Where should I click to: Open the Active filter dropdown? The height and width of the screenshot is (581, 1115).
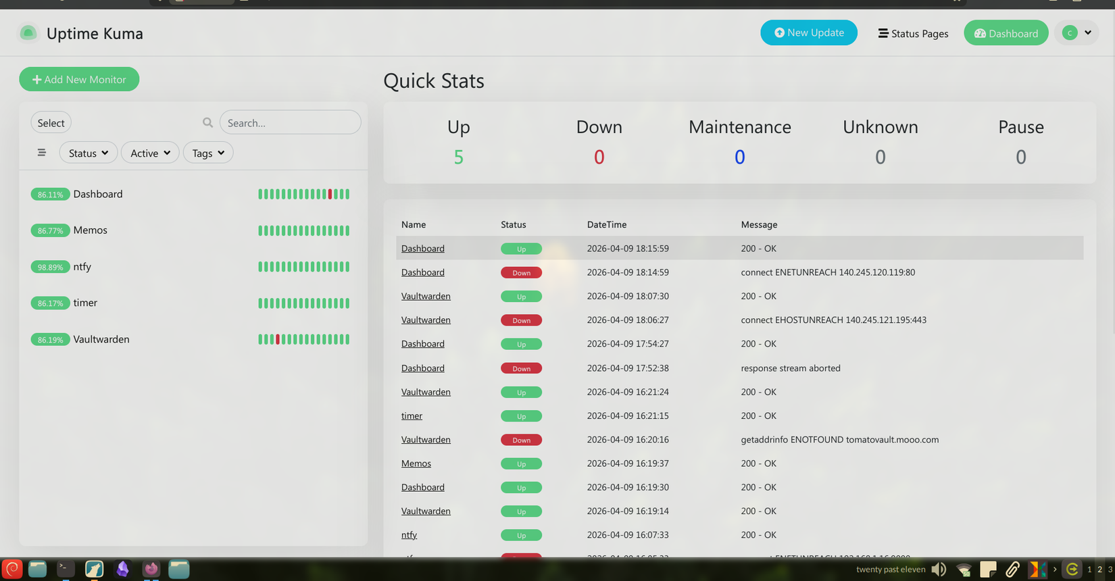(150, 153)
